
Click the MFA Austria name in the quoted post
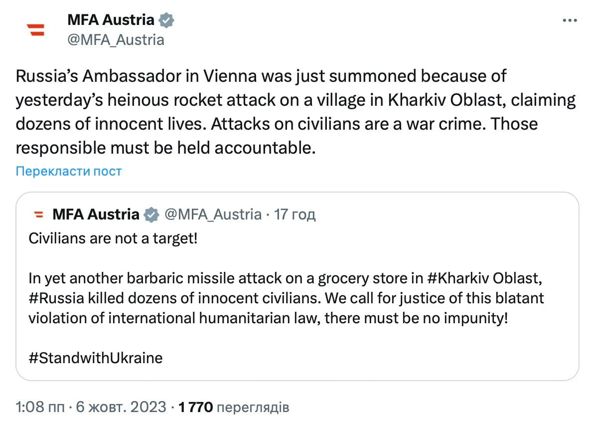pyautogui.click(x=96, y=215)
